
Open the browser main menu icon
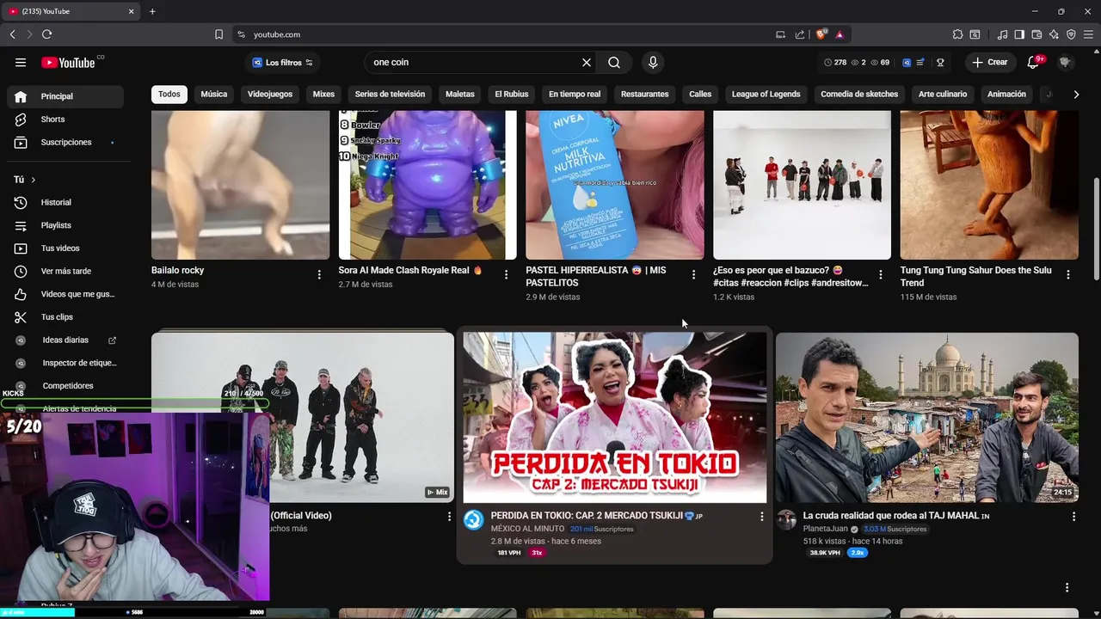coord(1088,34)
